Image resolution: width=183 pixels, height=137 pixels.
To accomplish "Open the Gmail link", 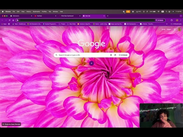I will click(163, 29).
